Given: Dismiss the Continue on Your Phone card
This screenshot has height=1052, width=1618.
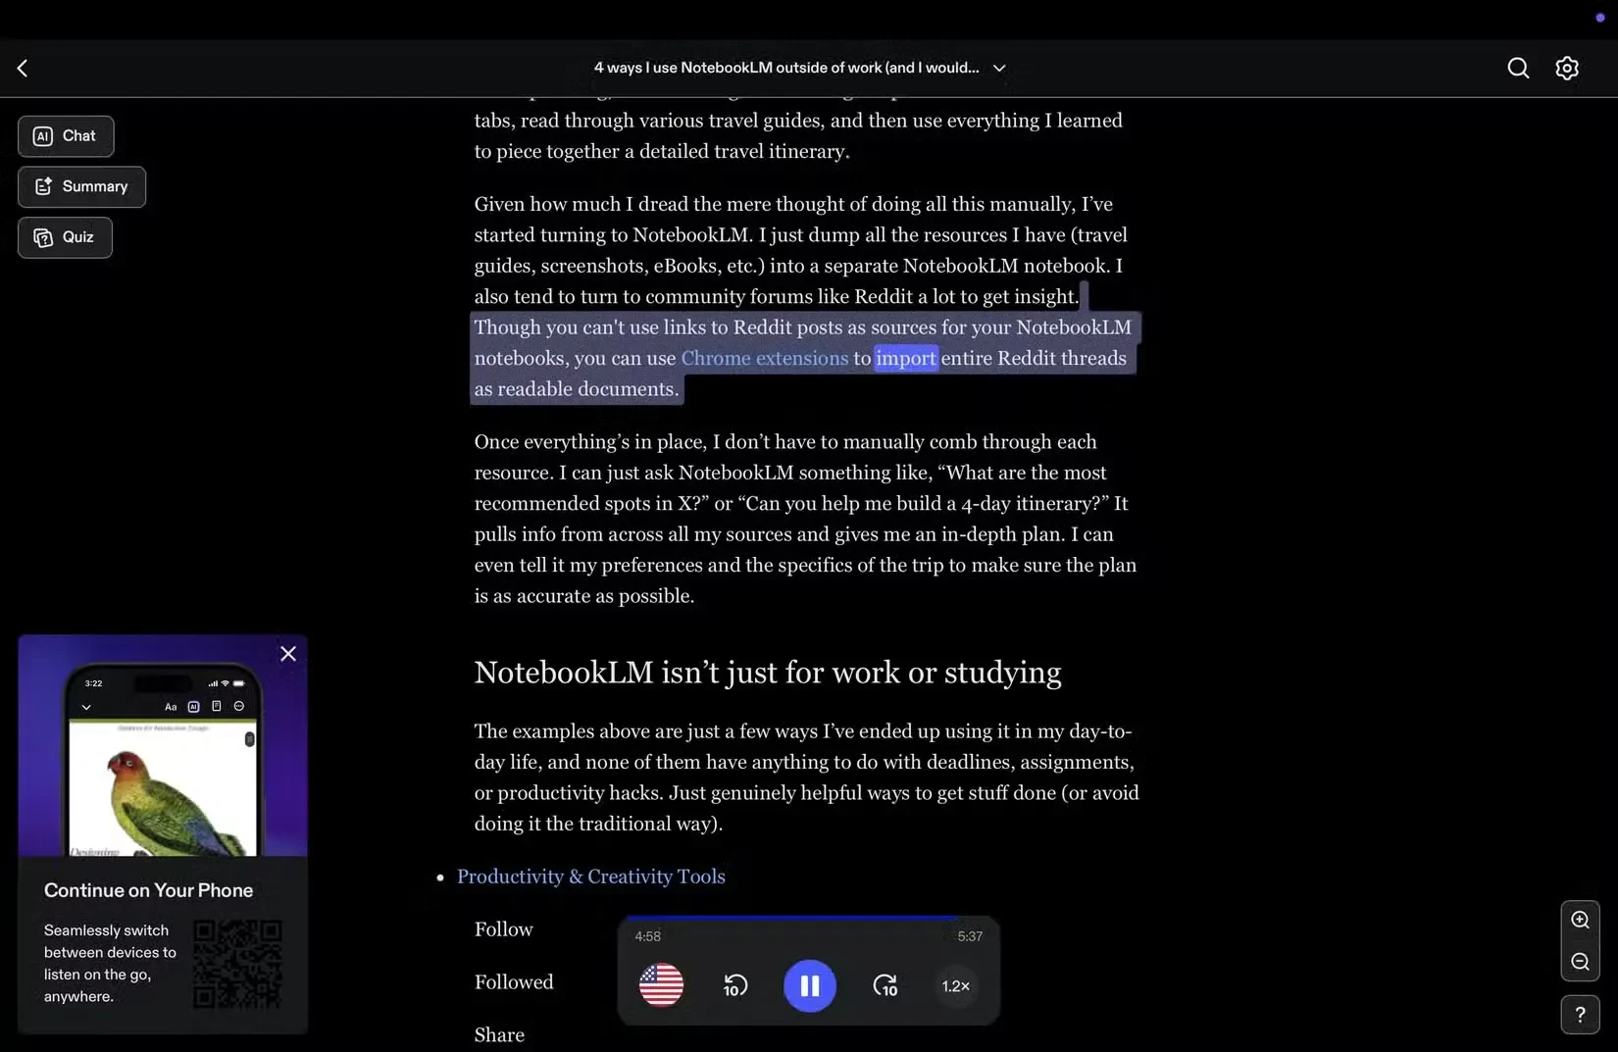Looking at the screenshot, I should (288, 654).
